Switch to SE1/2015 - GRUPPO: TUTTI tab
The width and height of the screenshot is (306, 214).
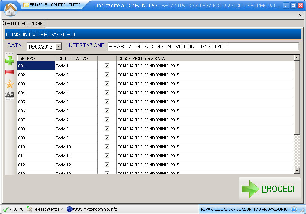click(52, 5)
